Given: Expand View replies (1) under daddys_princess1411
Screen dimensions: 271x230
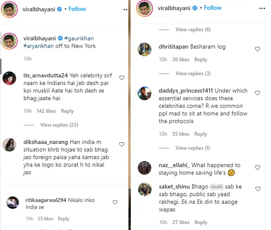Looking at the screenshot, I should tap(192, 148).
